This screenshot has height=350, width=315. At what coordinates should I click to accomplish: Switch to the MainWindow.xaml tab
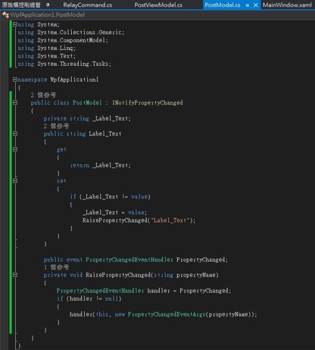pos(287,5)
